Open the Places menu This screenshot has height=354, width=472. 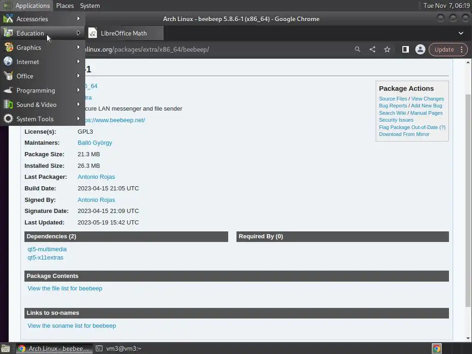[65, 6]
